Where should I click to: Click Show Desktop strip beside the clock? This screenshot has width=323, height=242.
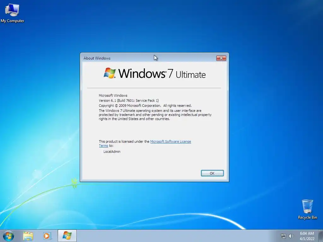pyautogui.click(x=321, y=236)
